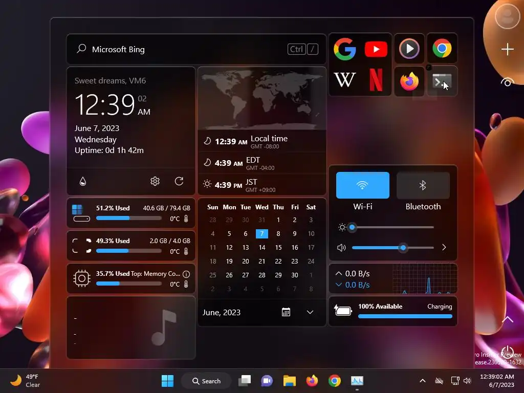This screenshot has width=524, height=393.
Task: Open the weather widget 49°F Clear
Action: 25,381
